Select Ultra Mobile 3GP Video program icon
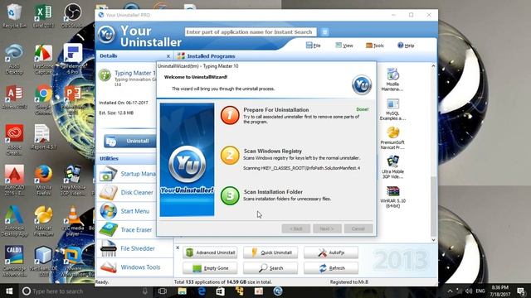Screen dimensions: 531x298 click(392, 167)
